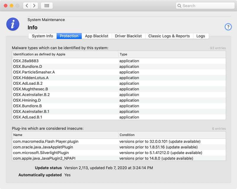The height and width of the screenshot is (189, 237).
Task: Click the 'application' type for OSX.Hmining.D
Action: coord(129,100)
